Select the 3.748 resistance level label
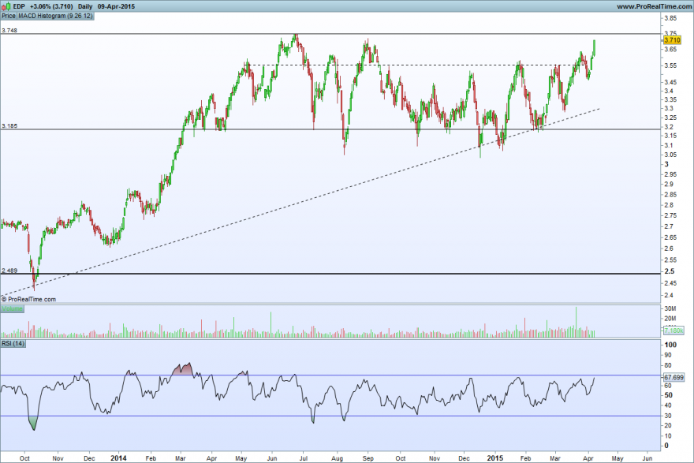The width and height of the screenshot is (694, 463). [9, 31]
